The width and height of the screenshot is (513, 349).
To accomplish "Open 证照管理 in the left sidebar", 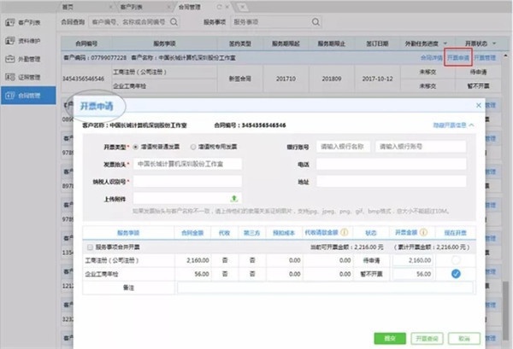I will [x=28, y=79].
